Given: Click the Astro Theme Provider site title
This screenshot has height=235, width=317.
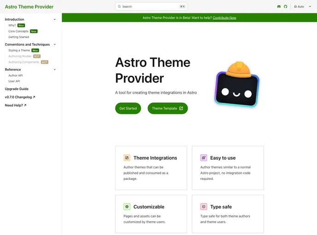Looking at the screenshot, I should 29,6.
